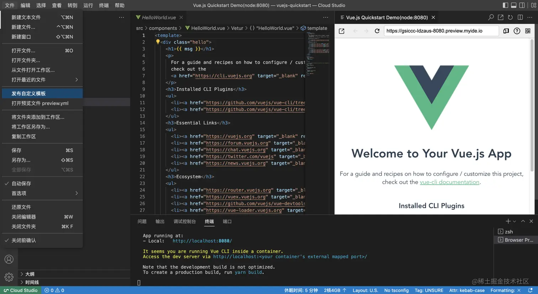Open preview externally from tab bar icon
This screenshot has width=538, height=294.
tap(501, 17)
